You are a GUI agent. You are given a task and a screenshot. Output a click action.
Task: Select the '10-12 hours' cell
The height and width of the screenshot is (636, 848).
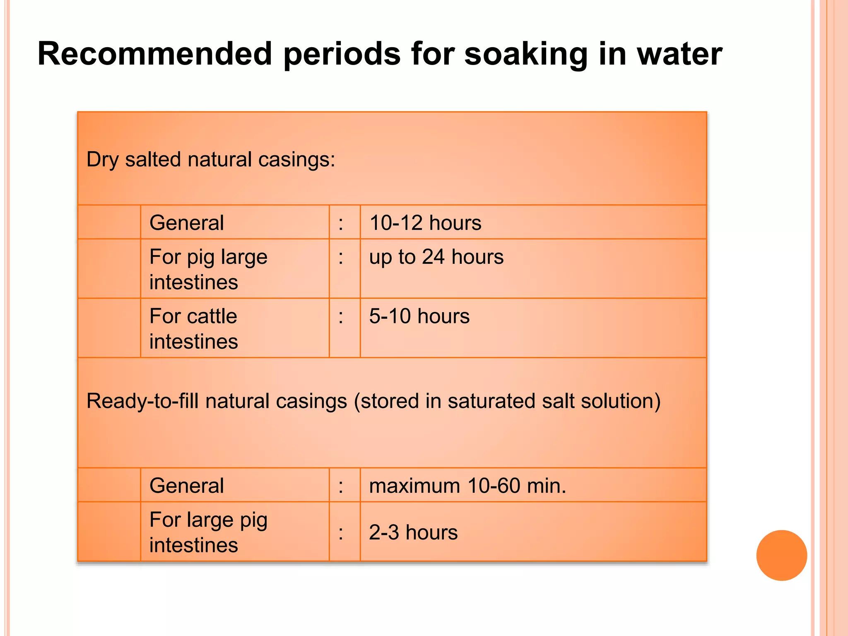point(533,222)
